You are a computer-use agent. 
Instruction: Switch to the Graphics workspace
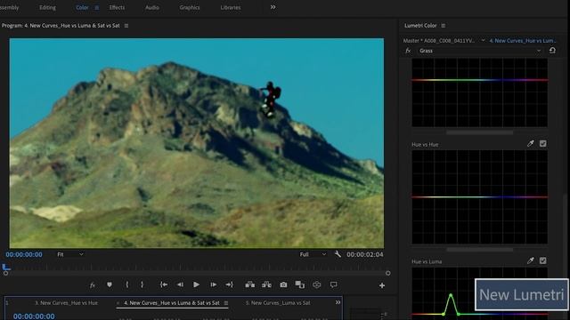pyautogui.click(x=190, y=7)
